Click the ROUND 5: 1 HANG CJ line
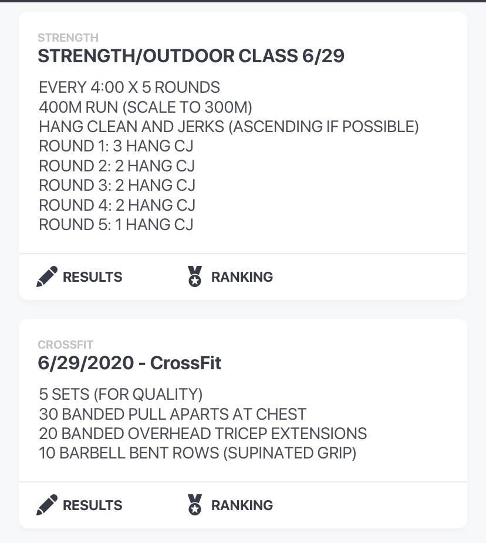The height and width of the screenshot is (543, 486). (x=116, y=224)
